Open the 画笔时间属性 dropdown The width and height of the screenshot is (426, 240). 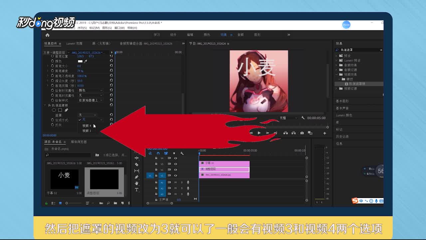click(x=91, y=95)
